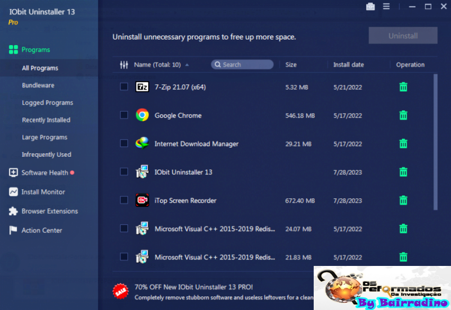Click the iTop Screen Recorder app icon
The width and height of the screenshot is (451, 310).
coord(142,200)
